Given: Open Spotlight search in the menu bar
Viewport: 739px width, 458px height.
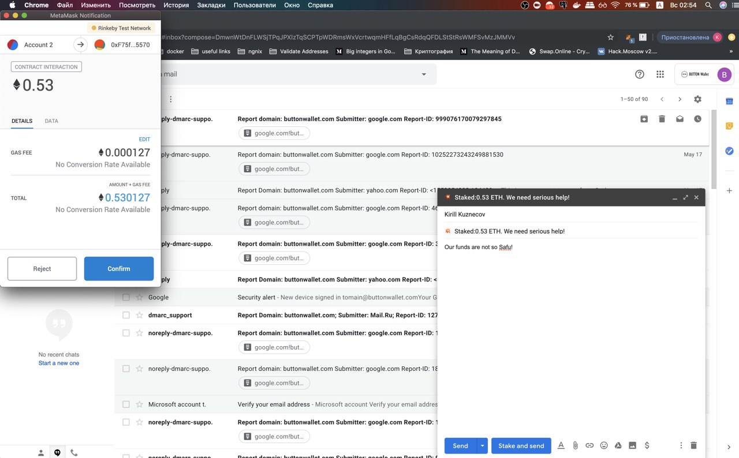Looking at the screenshot, I should (708, 5).
